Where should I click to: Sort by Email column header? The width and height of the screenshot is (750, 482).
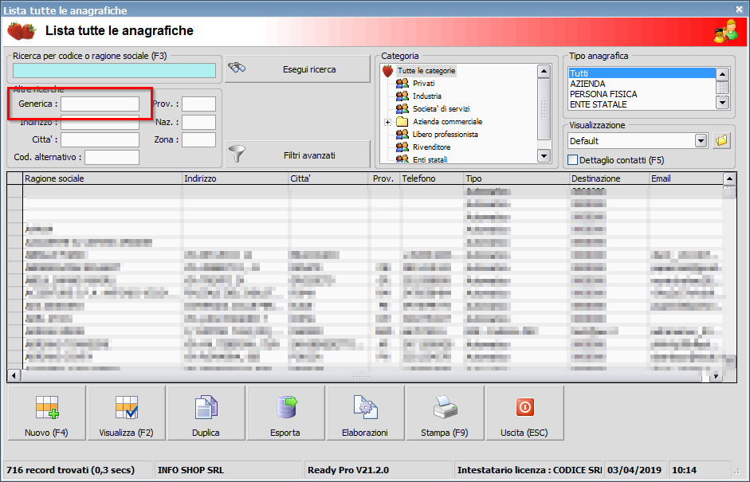[x=686, y=178]
